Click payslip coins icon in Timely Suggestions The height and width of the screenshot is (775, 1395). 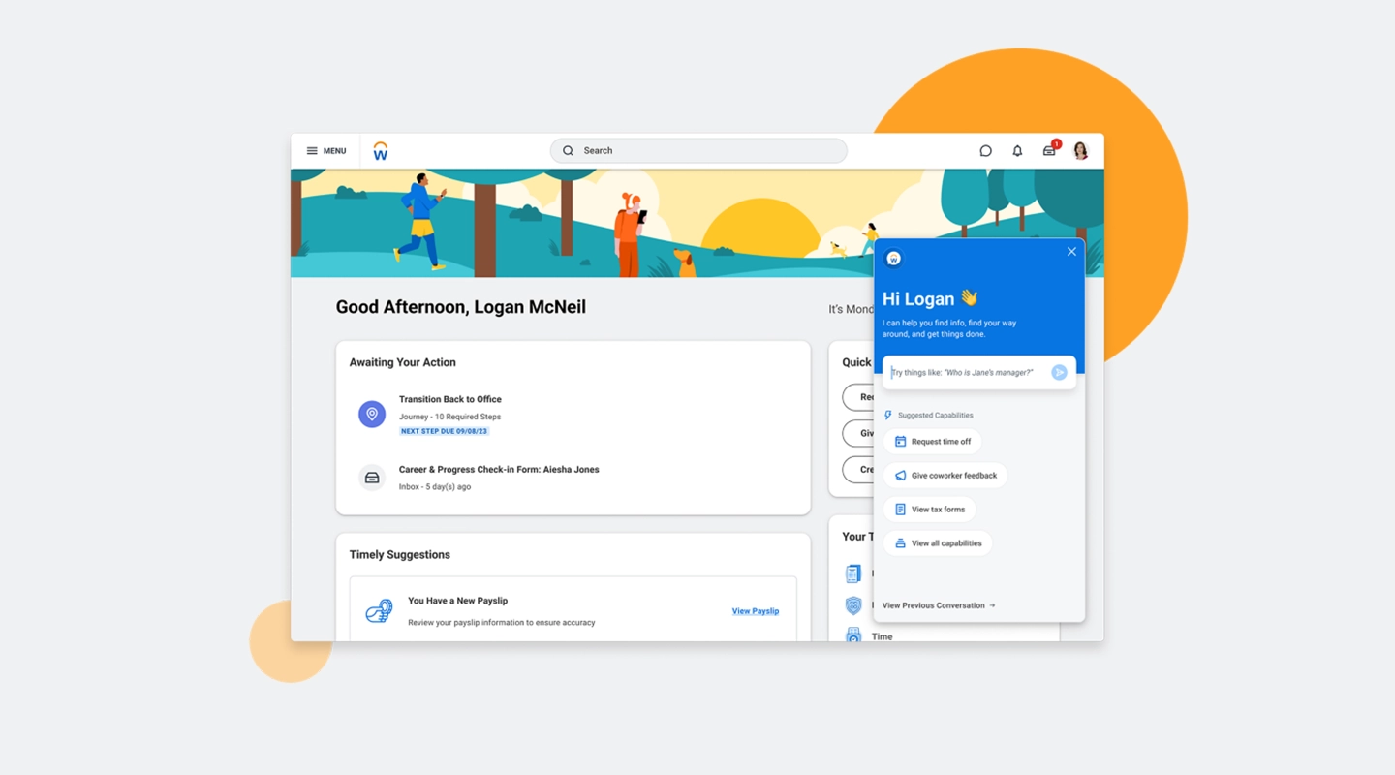pyautogui.click(x=378, y=611)
